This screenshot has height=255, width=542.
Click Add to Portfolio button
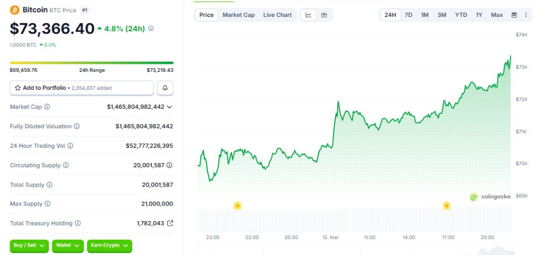pos(82,88)
